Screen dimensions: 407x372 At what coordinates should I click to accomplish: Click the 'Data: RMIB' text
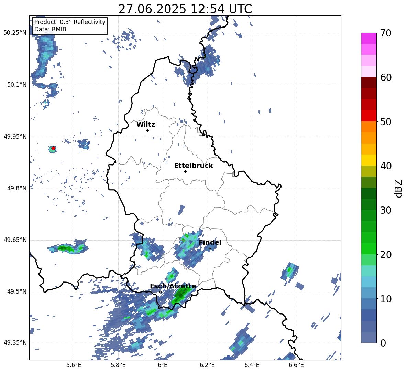click(x=50, y=29)
